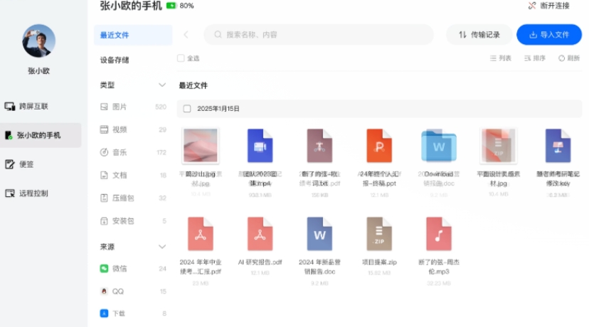
Task: Select the 2024 年年中业绩考...汇报.pdf icon
Action: click(x=201, y=234)
